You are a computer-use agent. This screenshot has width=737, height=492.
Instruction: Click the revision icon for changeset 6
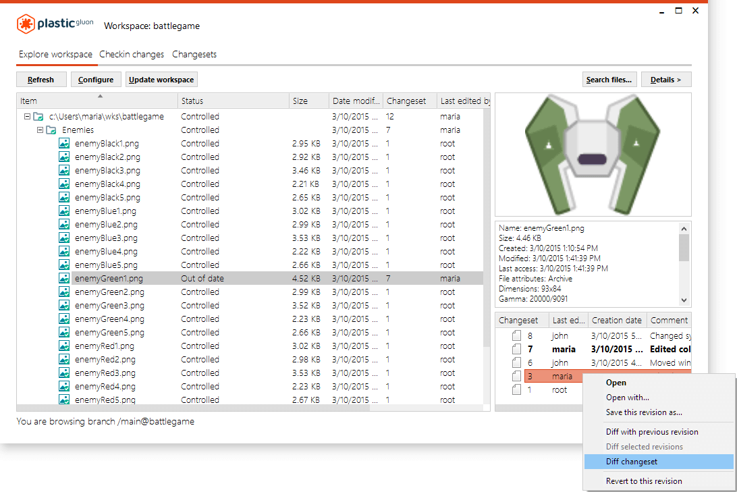[x=516, y=362]
